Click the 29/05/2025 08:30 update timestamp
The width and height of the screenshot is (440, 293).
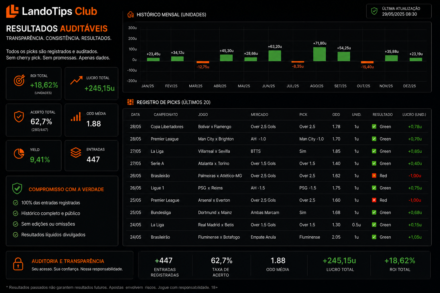[x=399, y=14]
